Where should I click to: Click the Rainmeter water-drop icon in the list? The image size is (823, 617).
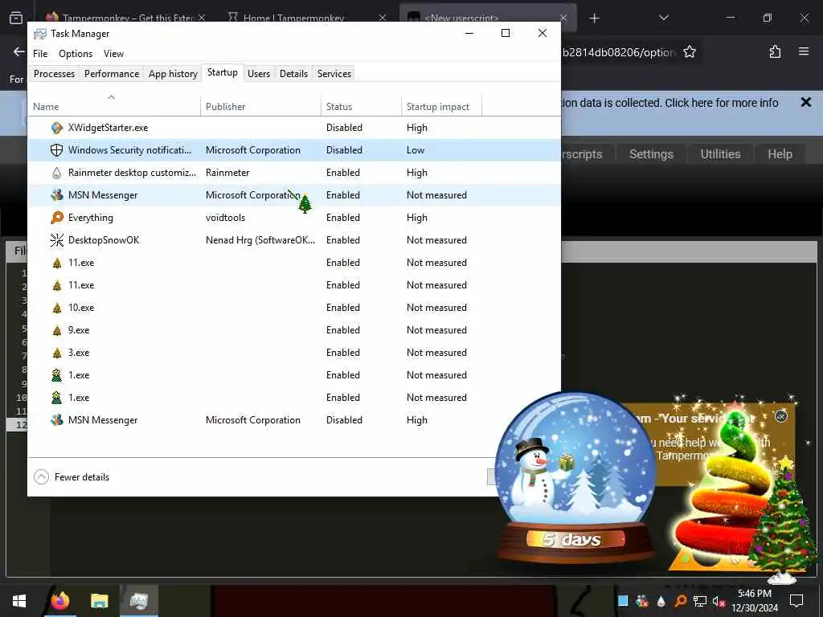(x=57, y=173)
